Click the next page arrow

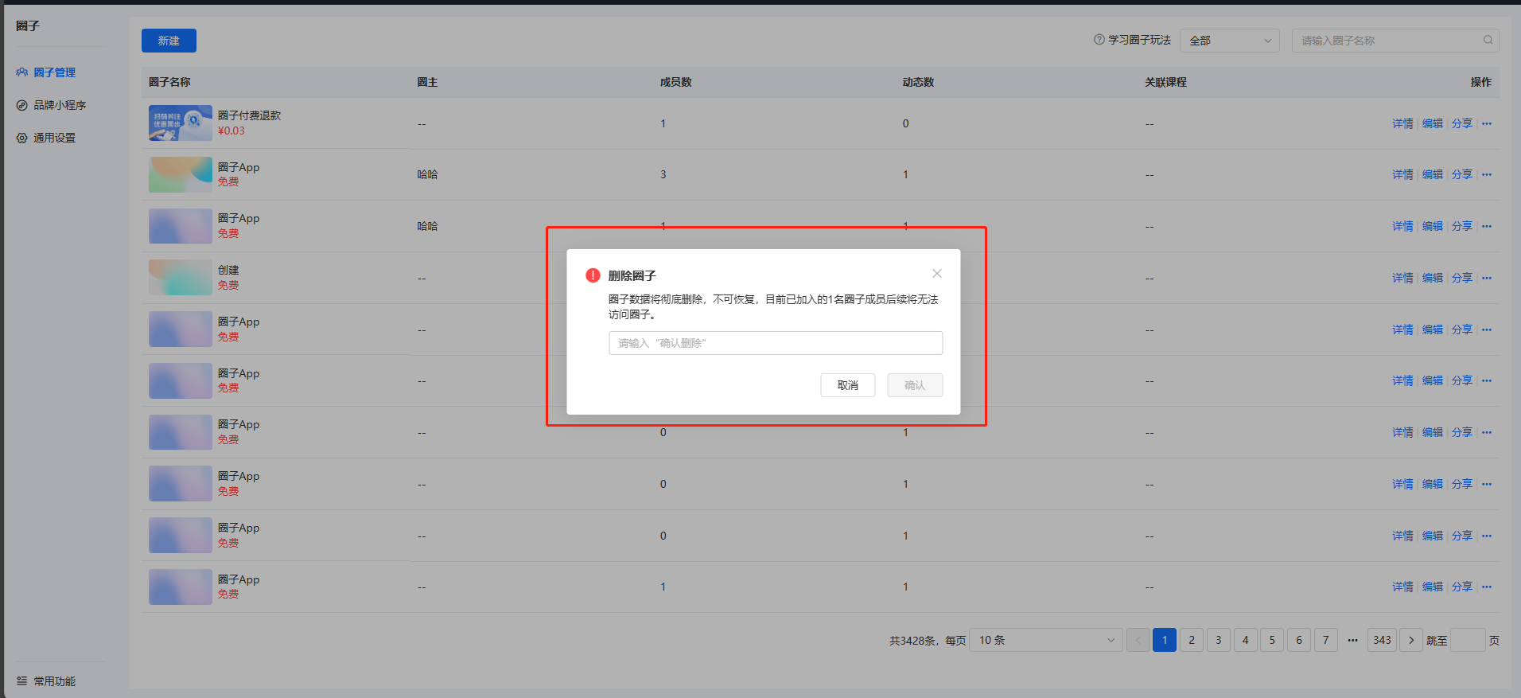click(x=1411, y=640)
